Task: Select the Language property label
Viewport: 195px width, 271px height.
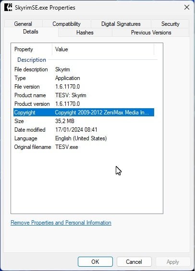Action: [26, 138]
